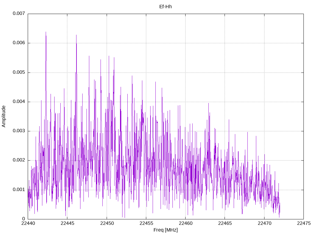Click x-axis tick label 22475
Viewport: 312px width, 234px height.
click(304, 223)
